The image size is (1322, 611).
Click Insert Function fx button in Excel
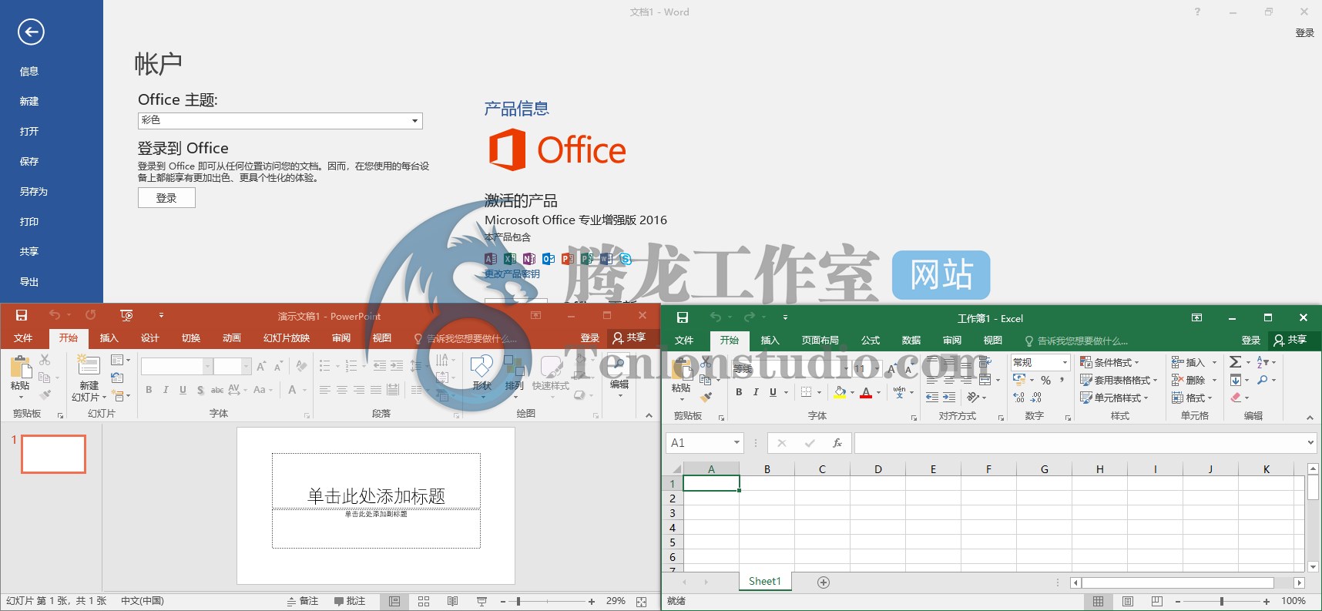click(x=837, y=443)
